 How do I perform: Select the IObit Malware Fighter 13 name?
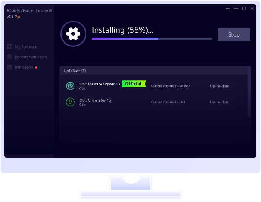pyautogui.click(x=99, y=84)
